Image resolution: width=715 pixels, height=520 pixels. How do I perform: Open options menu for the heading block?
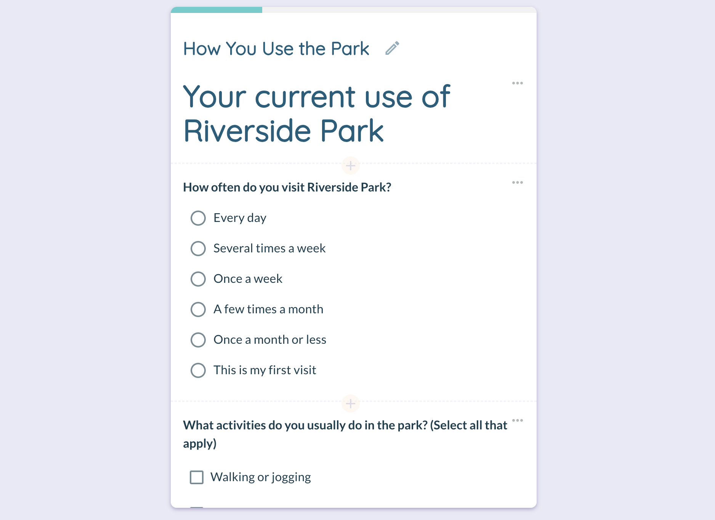517,83
